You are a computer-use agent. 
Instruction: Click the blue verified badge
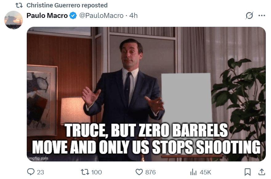click(x=73, y=16)
